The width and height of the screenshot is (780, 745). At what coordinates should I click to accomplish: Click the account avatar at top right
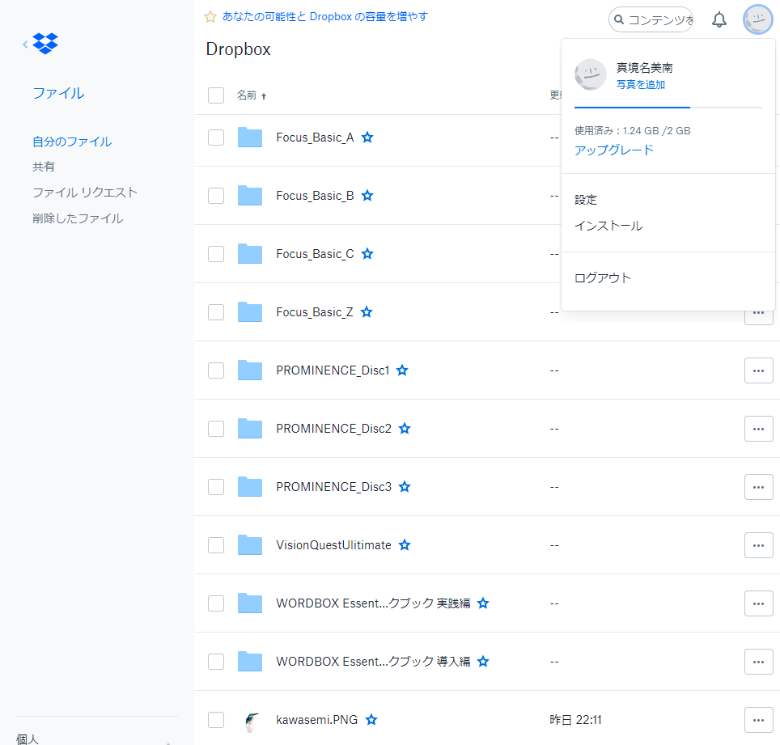pos(757,20)
